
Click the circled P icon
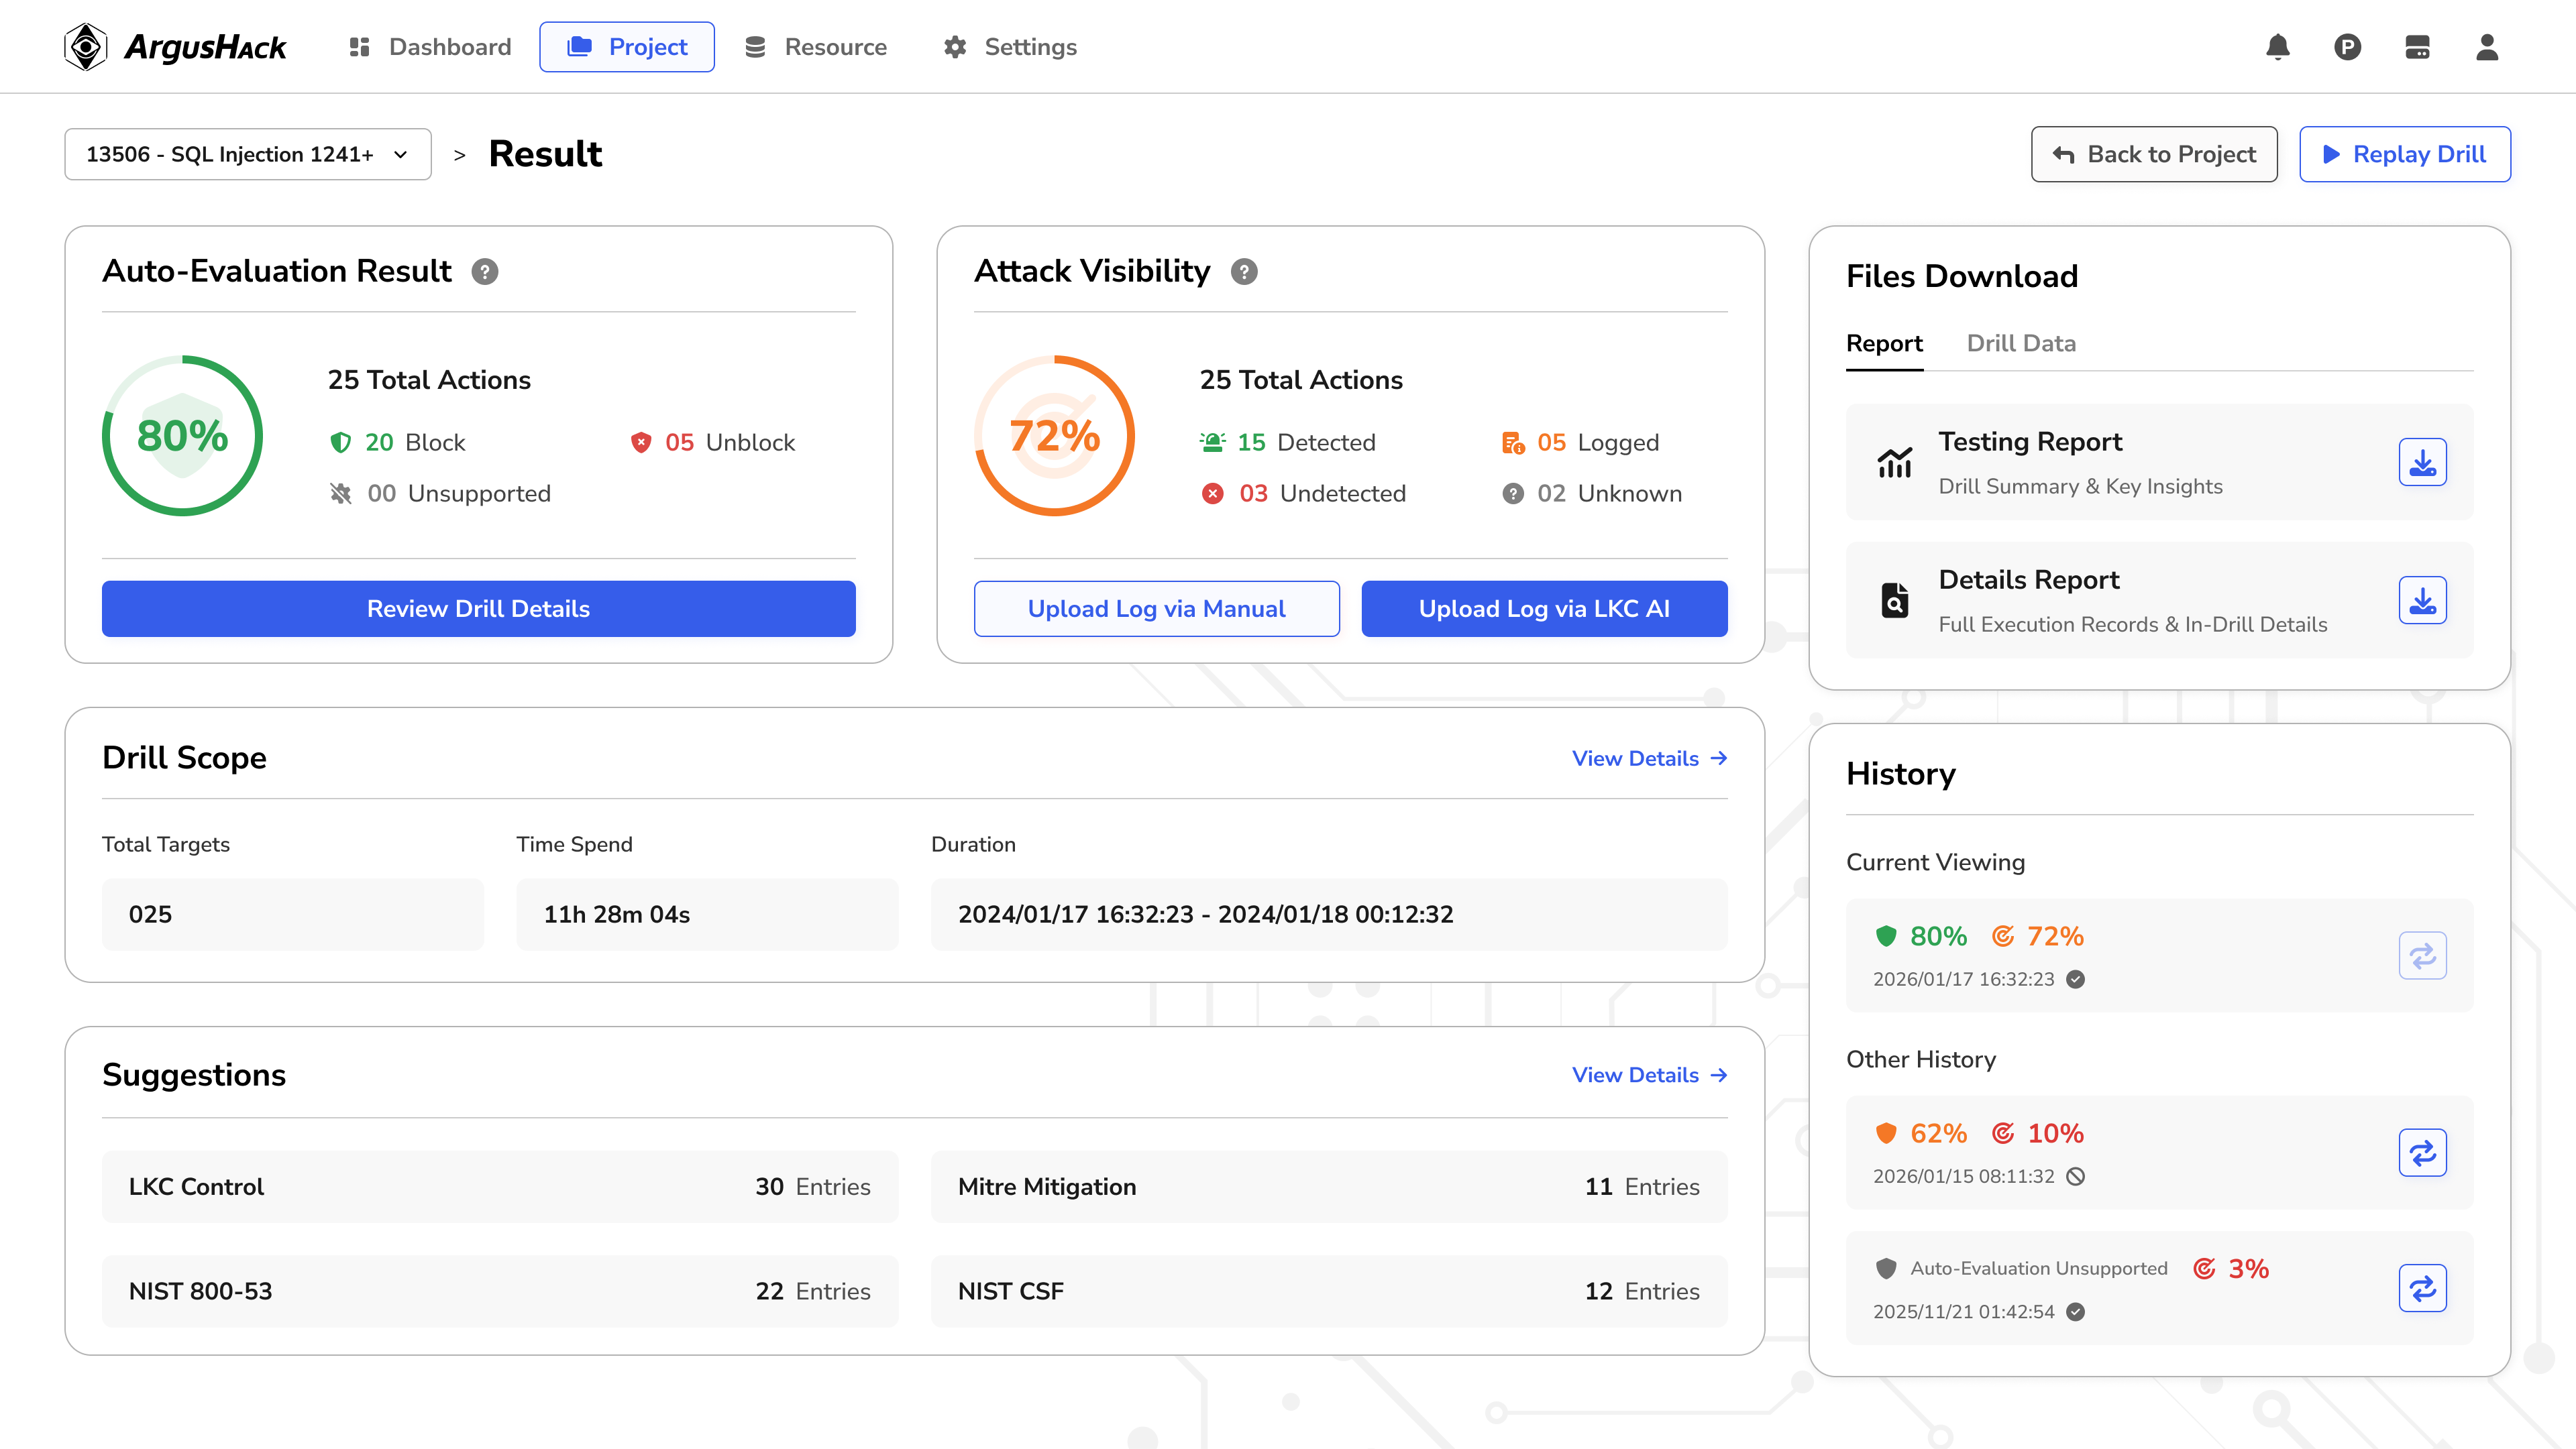pyautogui.click(x=2348, y=47)
